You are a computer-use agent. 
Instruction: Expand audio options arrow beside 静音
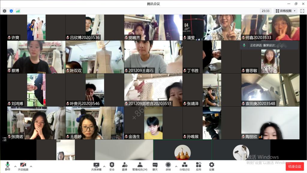tap(15, 166)
